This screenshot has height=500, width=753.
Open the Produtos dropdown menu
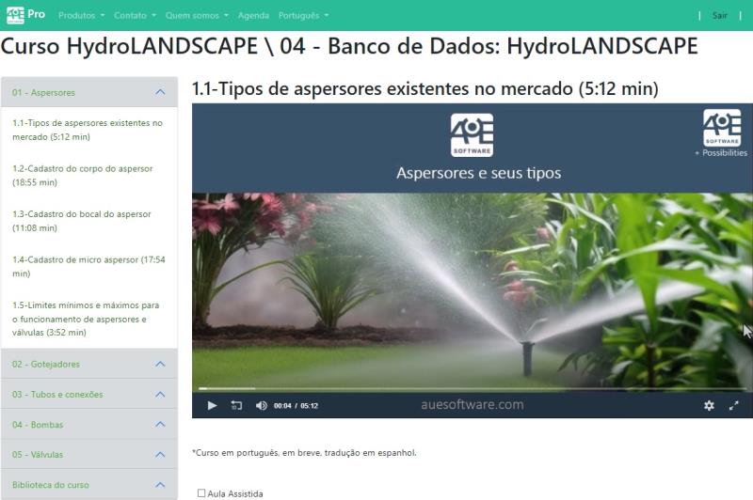pos(81,15)
